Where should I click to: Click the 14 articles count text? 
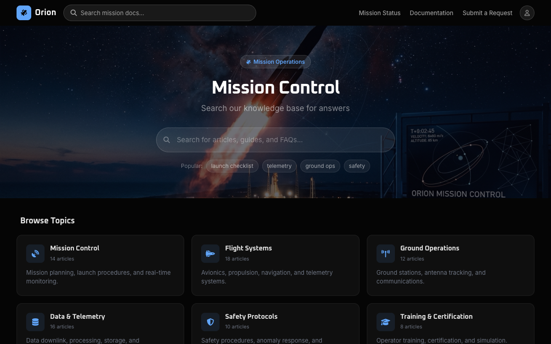pos(62,259)
